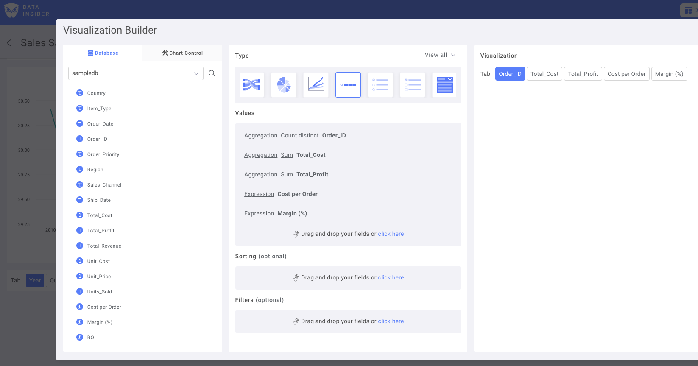The height and width of the screenshot is (366, 698).
Task: Select the Sankey chart type
Action: [x=252, y=85]
